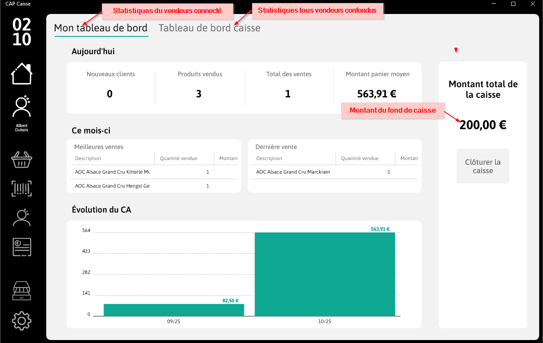The image size is (543, 343).
Task: Open the shopping basket sales icon
Action: tap(22, 160)
